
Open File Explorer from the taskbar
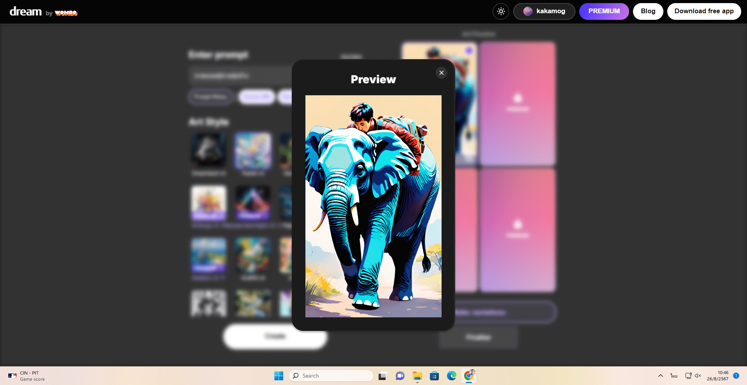(417, 376)
